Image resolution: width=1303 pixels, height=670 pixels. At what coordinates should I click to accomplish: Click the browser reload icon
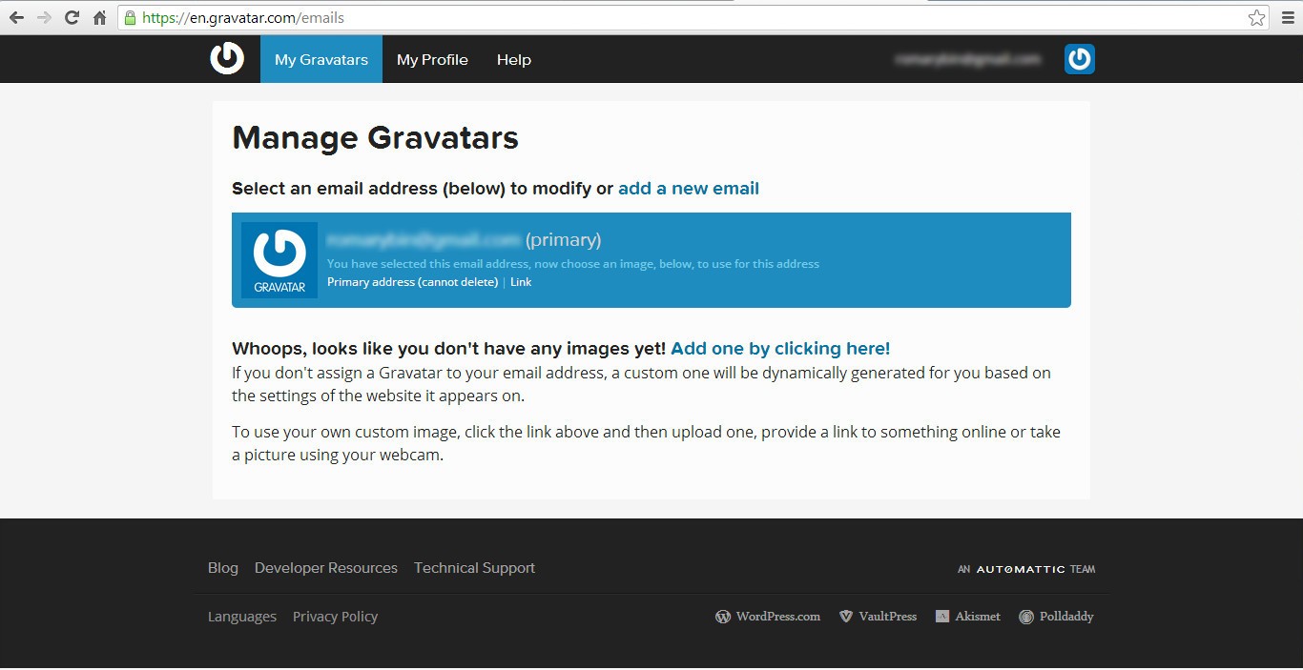point(72,17)
